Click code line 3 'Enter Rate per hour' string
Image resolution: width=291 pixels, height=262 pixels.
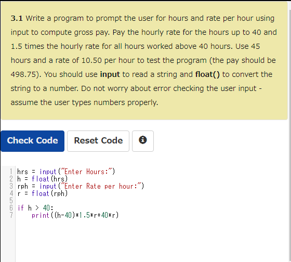coord(102,186)
